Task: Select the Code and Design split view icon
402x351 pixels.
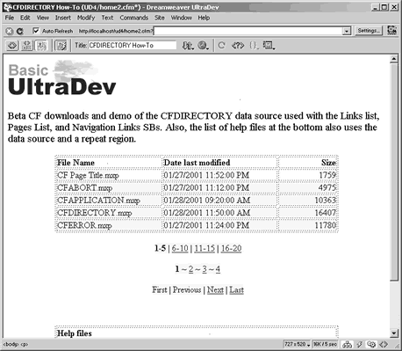Action: point(27,46)
